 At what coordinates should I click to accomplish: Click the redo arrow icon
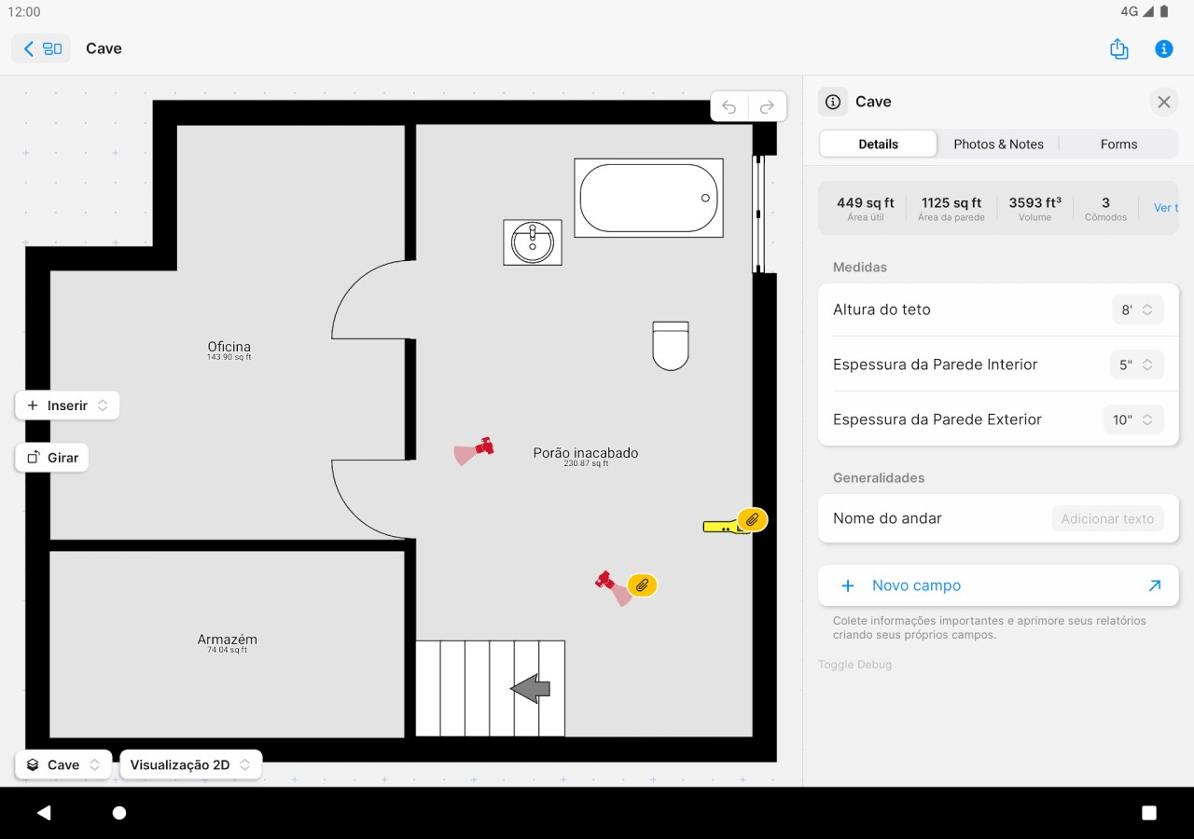767,107
